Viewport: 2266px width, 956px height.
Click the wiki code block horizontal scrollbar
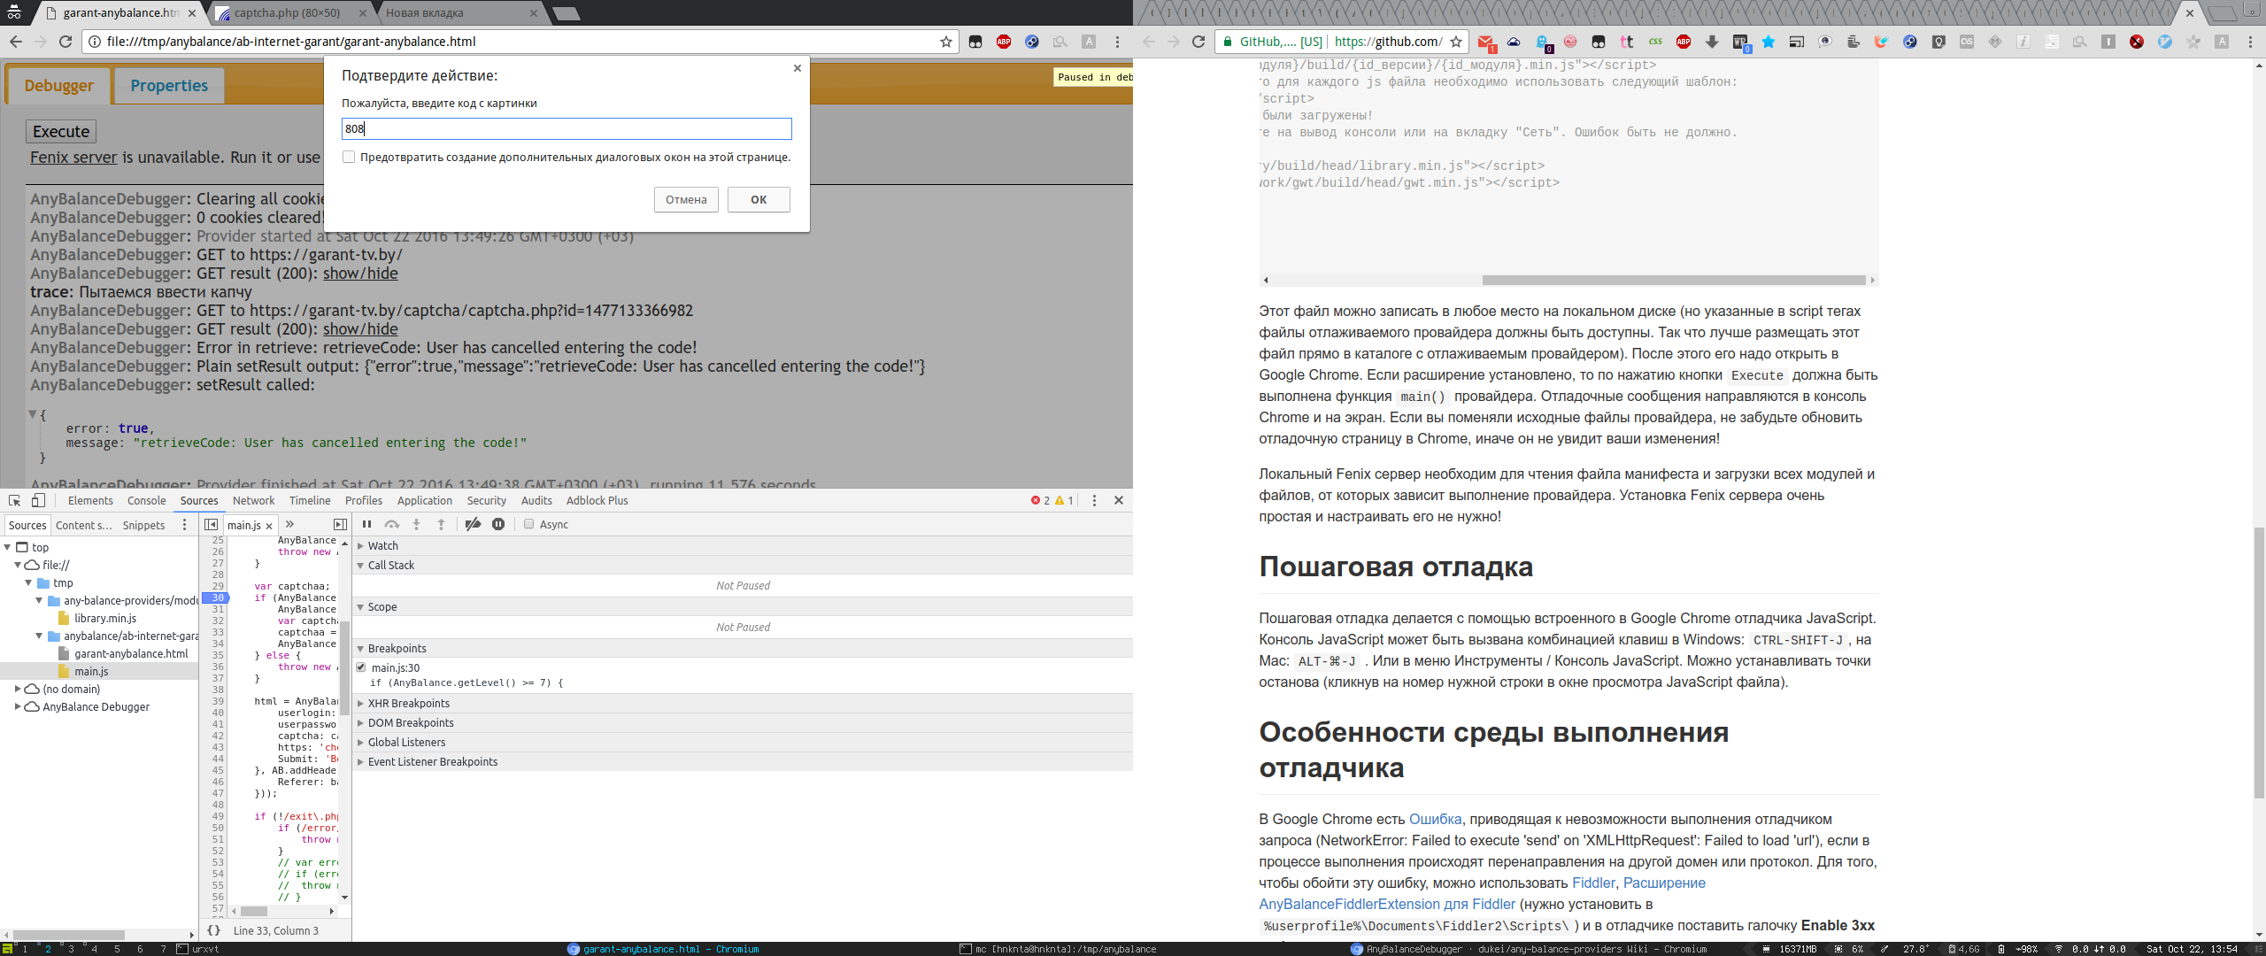(1673, 280)
